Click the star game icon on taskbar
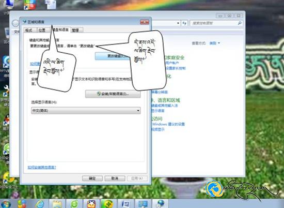Screen dimensions: 284x208 click(91, 204)
